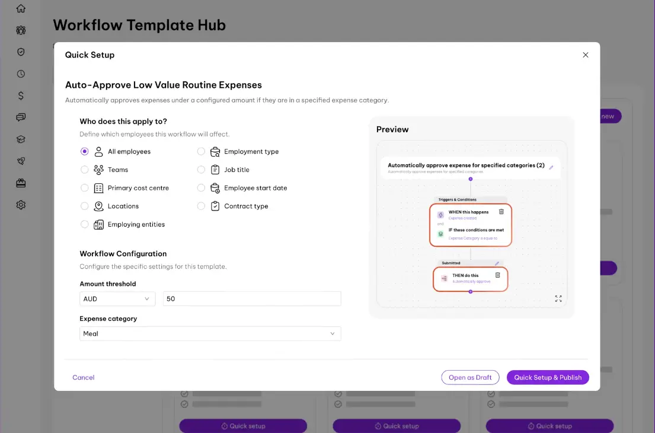The image size is (655, 433).
Task: Click the shield check icon in the sidebar
Action: (21, 52)
